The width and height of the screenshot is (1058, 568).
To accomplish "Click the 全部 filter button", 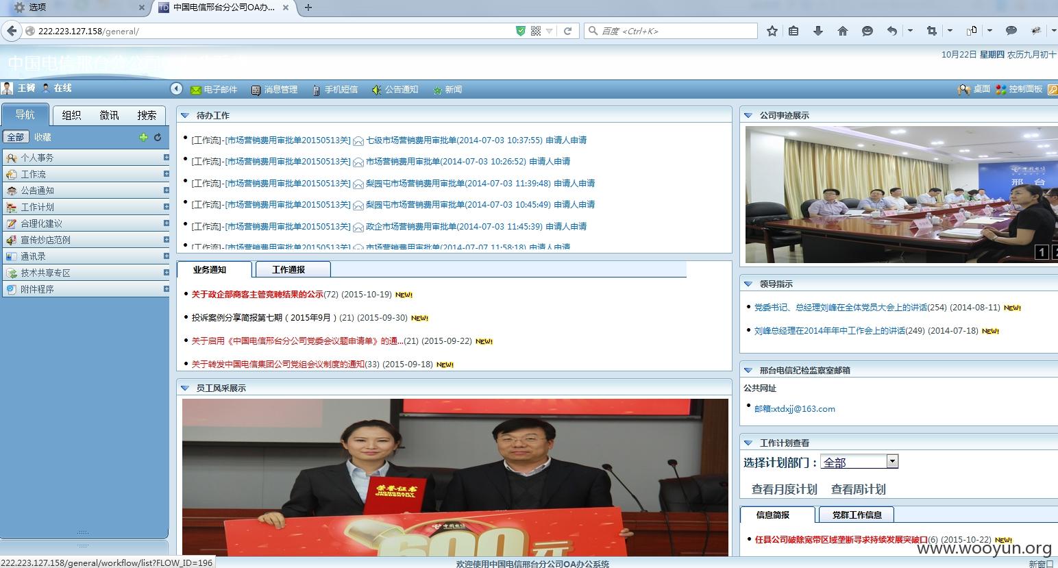I will tap(15, 137).
